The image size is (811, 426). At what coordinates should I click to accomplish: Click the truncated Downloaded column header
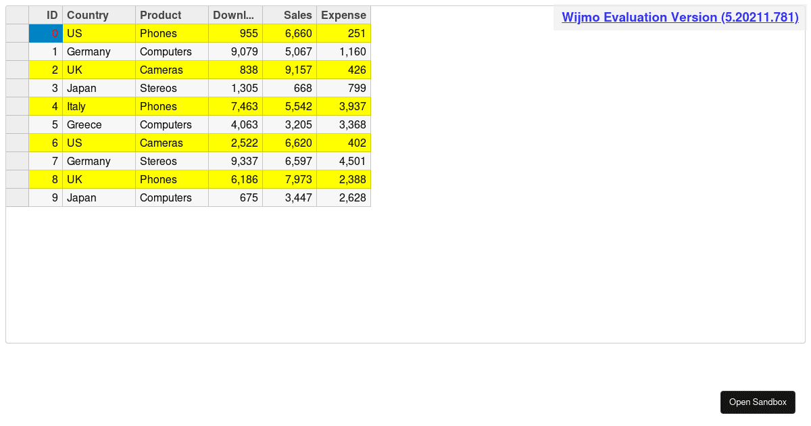pyautogui.click(x=235, y=15)
